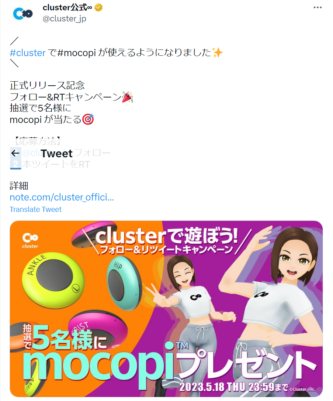Image resolution: width=333 pixels, height=401 pixels.
Task: Open the three-dot more options menu
Action: click(318, 7)
